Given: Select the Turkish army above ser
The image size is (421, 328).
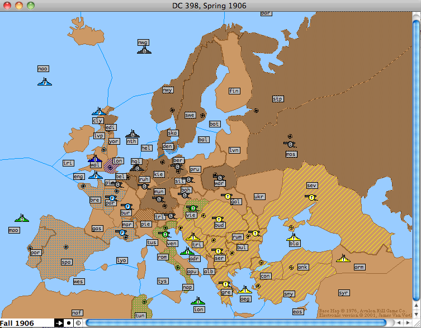Looking at the screenshot, I should [x=217, y=251].
